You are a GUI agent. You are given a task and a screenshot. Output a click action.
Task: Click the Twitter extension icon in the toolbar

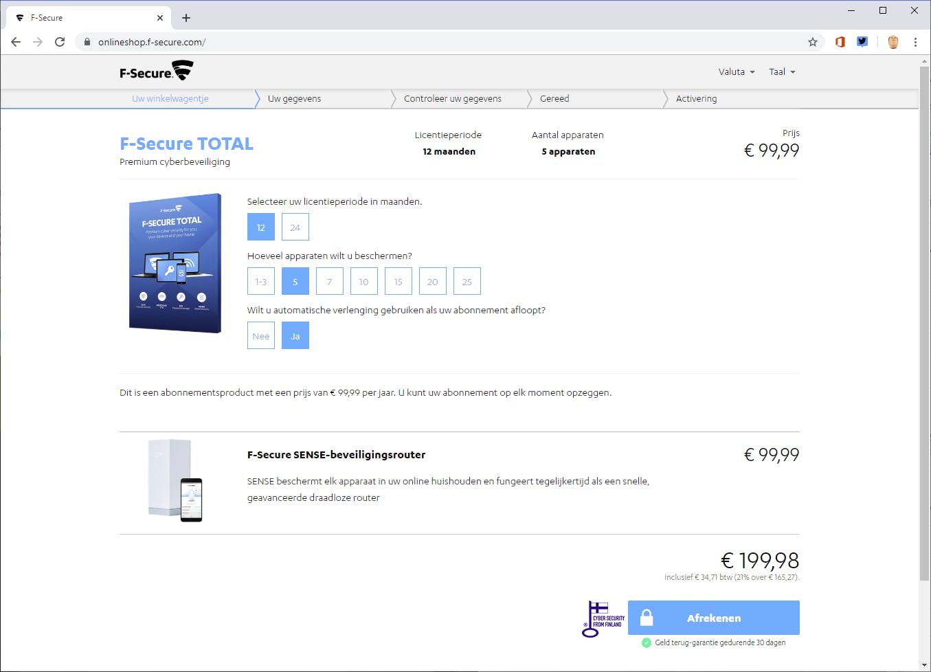pyautogui.click(x=862, y=42)
